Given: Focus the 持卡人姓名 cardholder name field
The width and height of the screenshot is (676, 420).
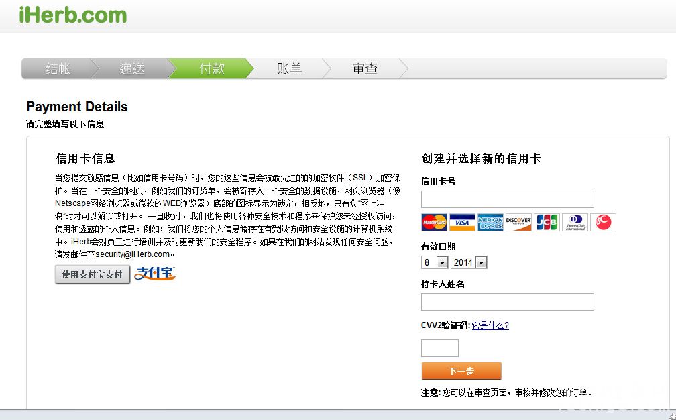Looking at the screenshot, I should click(508, 302).
